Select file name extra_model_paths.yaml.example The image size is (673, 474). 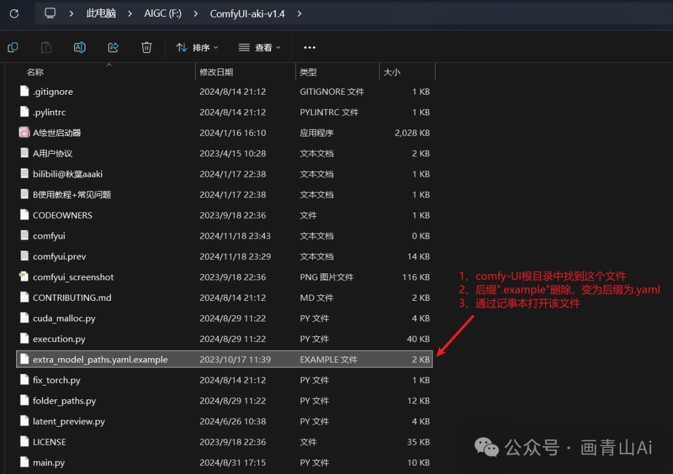coord(100,359)
